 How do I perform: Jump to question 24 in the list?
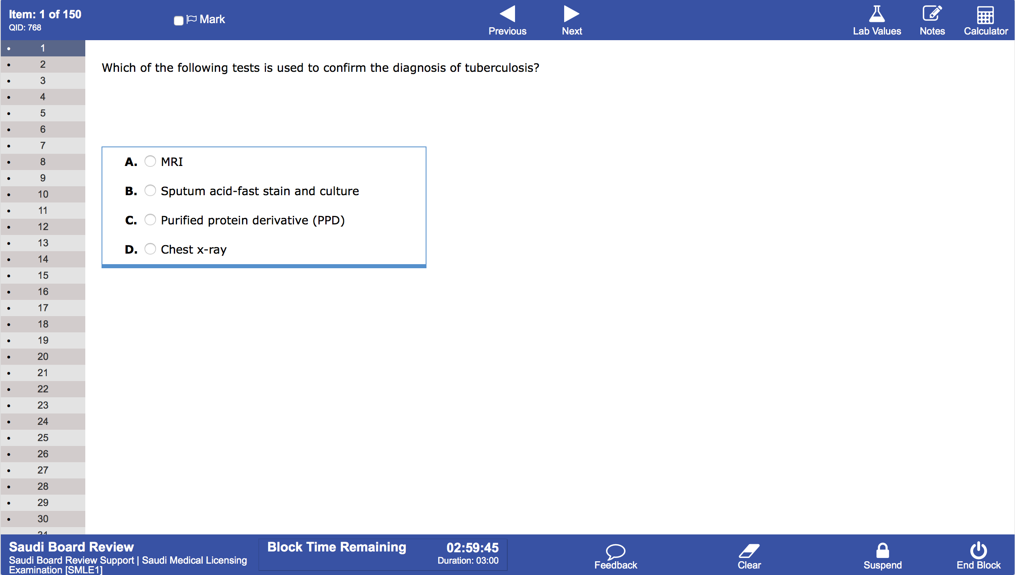[43, 422]
